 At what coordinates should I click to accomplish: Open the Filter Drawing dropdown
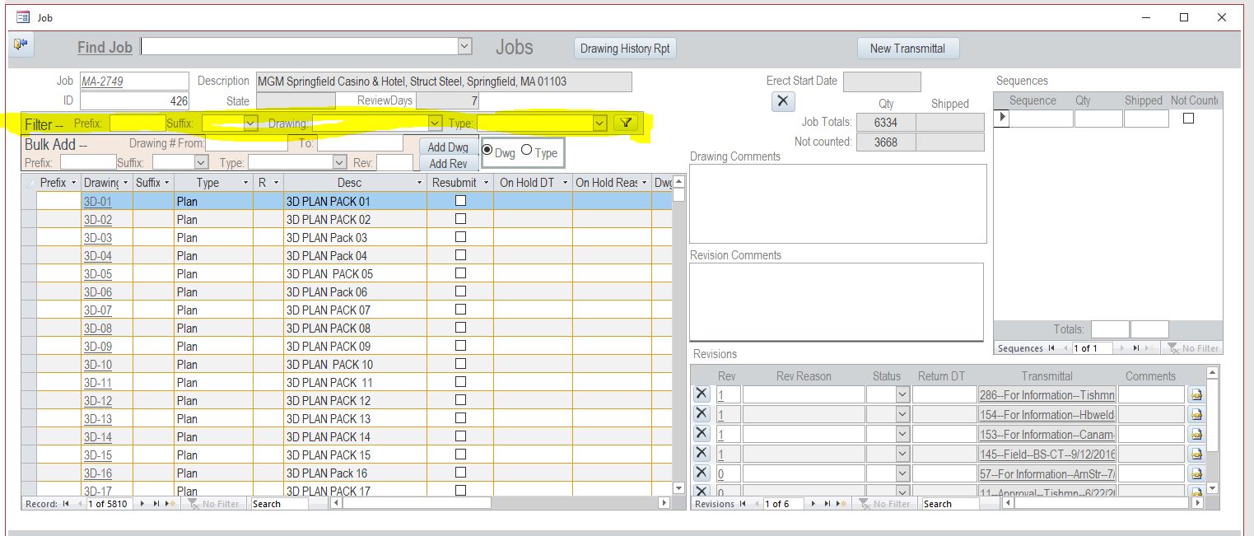tap(436, 124)
